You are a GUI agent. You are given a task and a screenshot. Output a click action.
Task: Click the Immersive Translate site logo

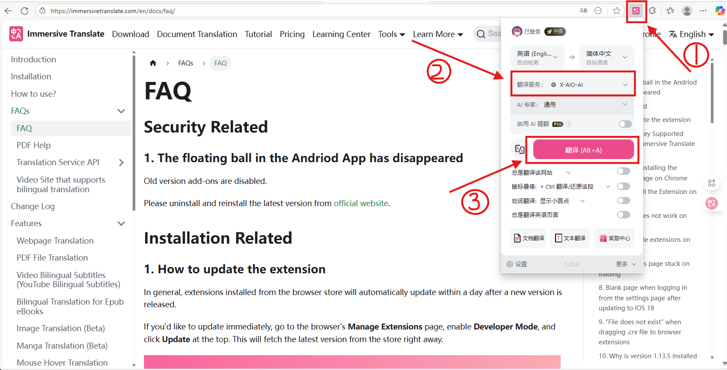tap(16, 34)
